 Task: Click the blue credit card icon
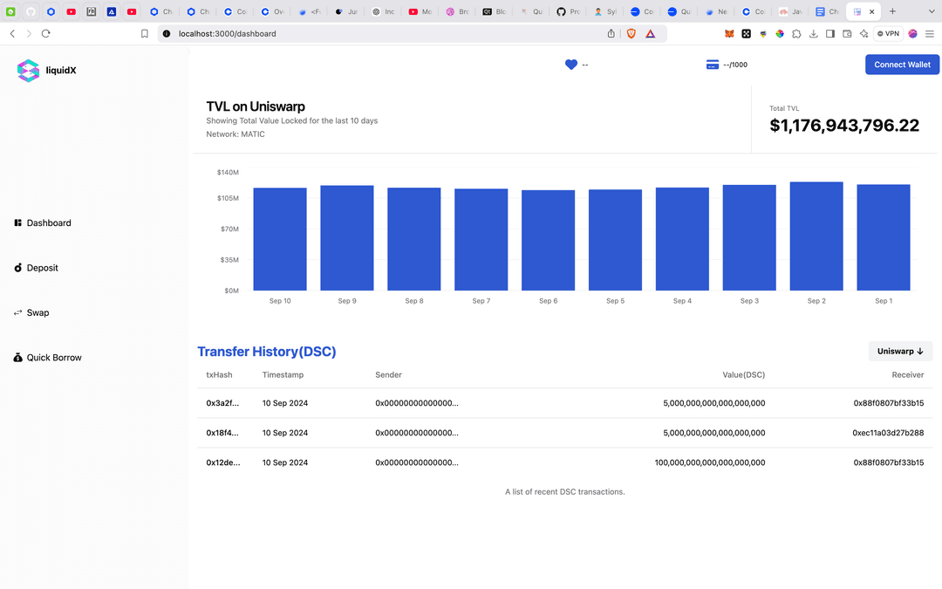pos(713,65)
